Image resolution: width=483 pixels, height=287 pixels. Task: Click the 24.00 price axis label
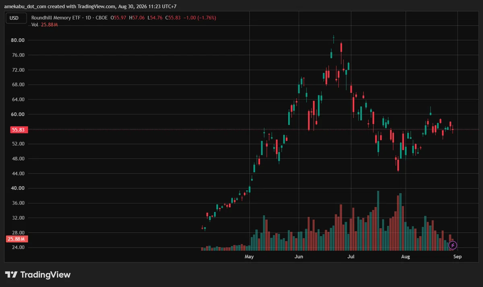click(18, 248)
